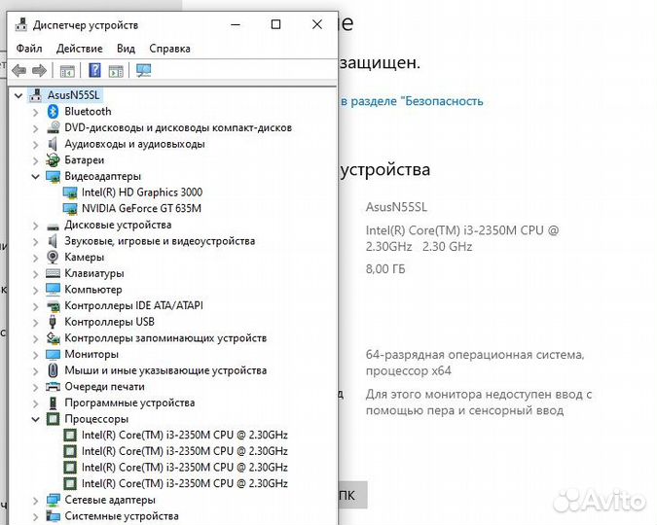Collapse the AsusN55SL root node
The image size is (657, 525).
(18, 95)
